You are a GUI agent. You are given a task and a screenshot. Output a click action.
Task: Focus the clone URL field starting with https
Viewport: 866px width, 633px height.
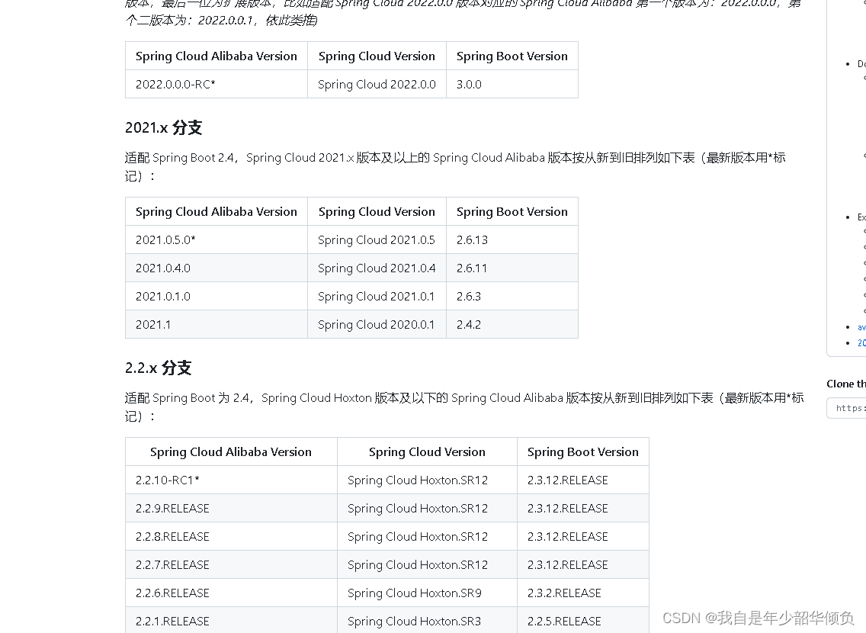847,408
